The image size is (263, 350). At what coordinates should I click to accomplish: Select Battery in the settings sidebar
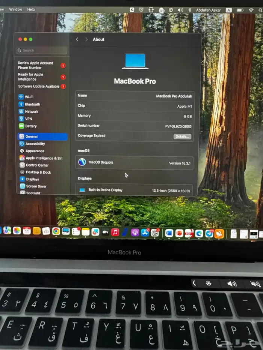click(28, 126)
